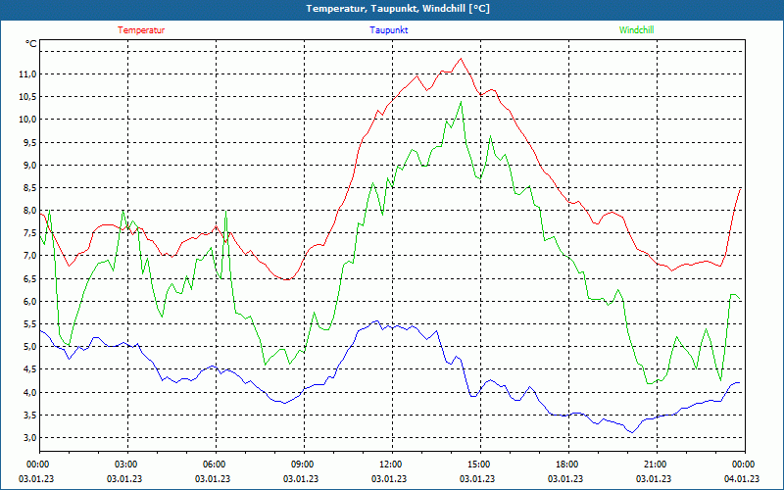The image size is (784, 490).
Task: Click the 3,5 y-axis value
Action: tap(29, 415)
